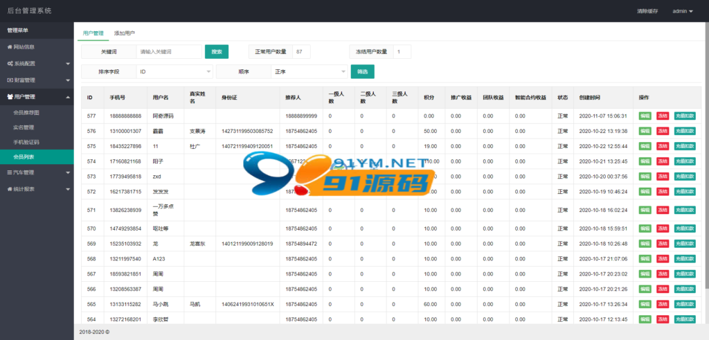Select 会员列表 in the sidebar
The height and width of the screenshot is (340, 709).
(37, 157)
